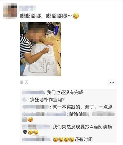Tap first crying-laugh emoji before 还有时间
This screenshot has width=123, height=145.
pos(55,139)
